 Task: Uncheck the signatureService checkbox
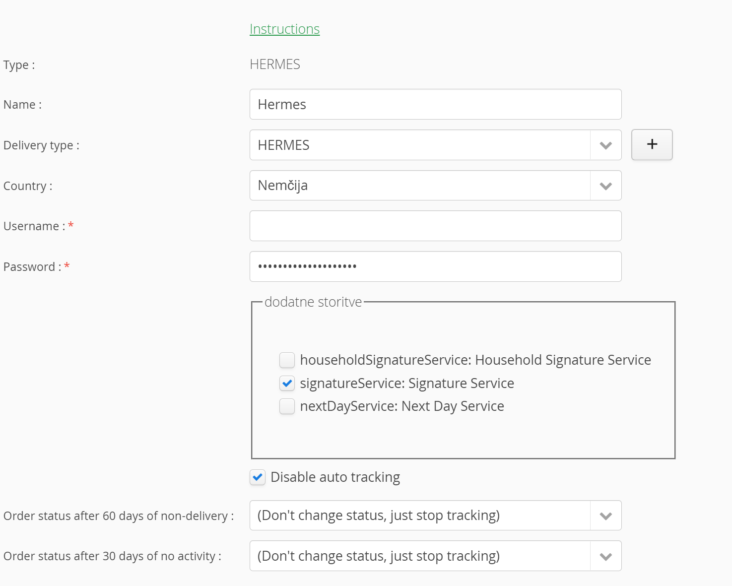coord(287,384)
